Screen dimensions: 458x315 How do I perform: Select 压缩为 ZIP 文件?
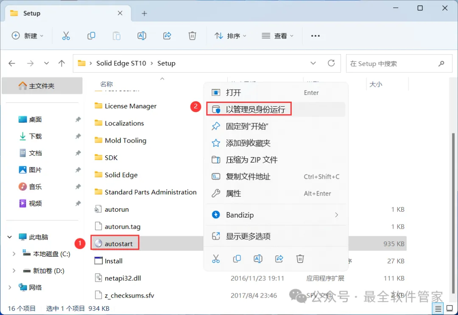(276, 160)
